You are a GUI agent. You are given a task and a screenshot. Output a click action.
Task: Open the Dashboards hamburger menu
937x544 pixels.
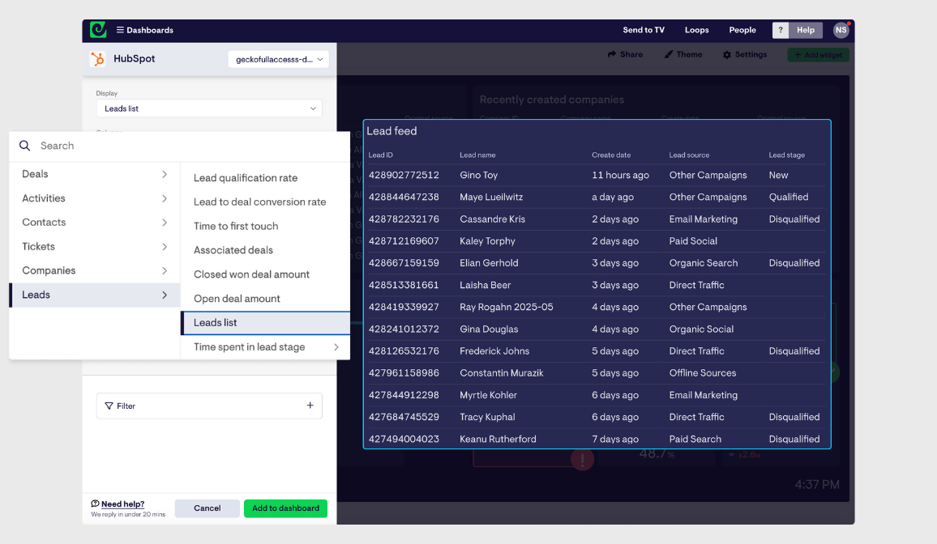click(x=120, y=31)
